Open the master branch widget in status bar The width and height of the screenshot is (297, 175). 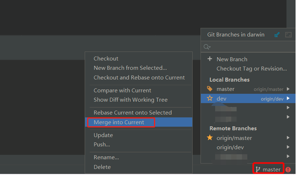[x=268, y=169]
